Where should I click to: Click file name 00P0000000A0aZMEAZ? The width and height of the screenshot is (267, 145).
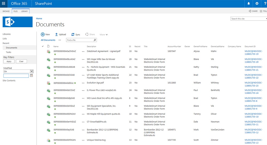click(65, 51)
